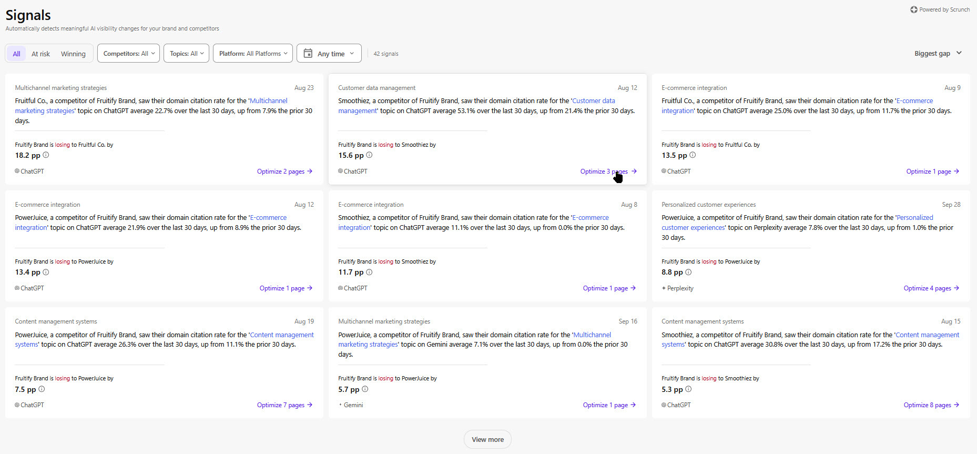Show info icon details for 7.5 pp
This screenshot has width=977, height=454.
click(42, 389)
